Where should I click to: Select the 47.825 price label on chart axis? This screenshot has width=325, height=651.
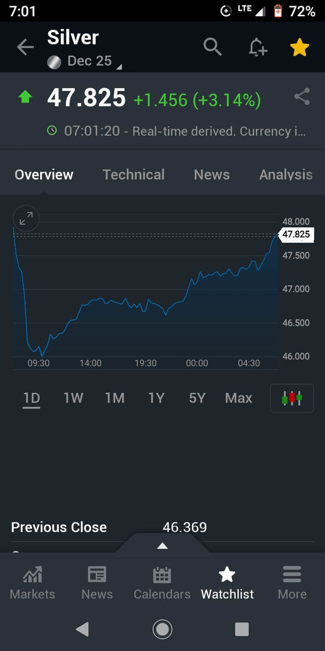point(296,235)
